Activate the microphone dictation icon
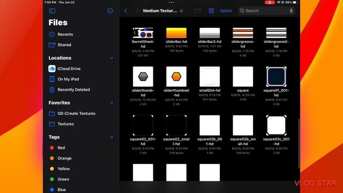The height and width of the screenshot is (193, 343). coord(291,11)
